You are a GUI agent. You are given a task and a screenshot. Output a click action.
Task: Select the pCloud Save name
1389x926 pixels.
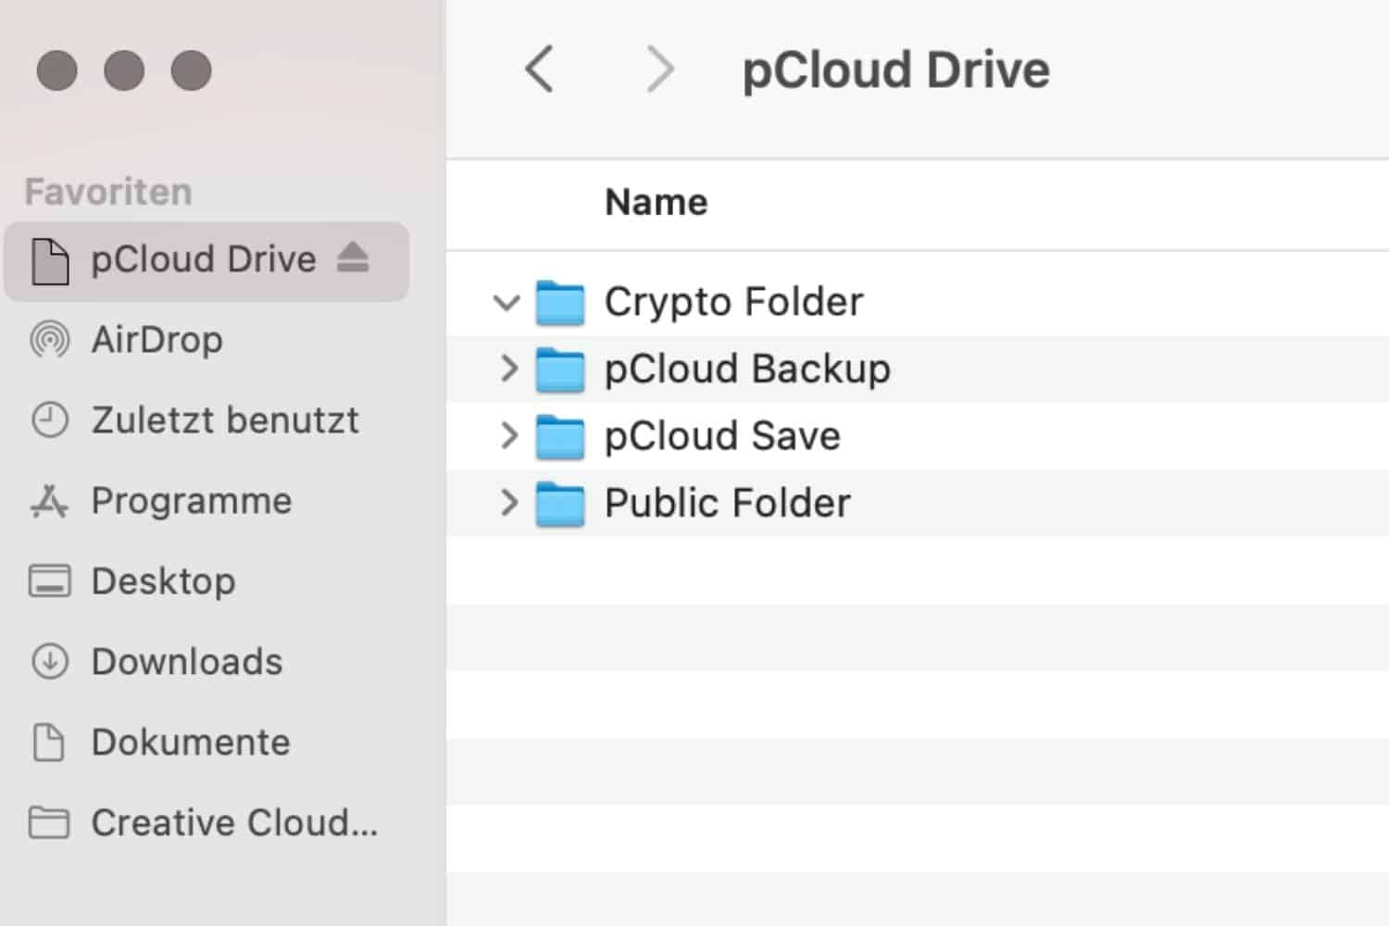[722, 435]
